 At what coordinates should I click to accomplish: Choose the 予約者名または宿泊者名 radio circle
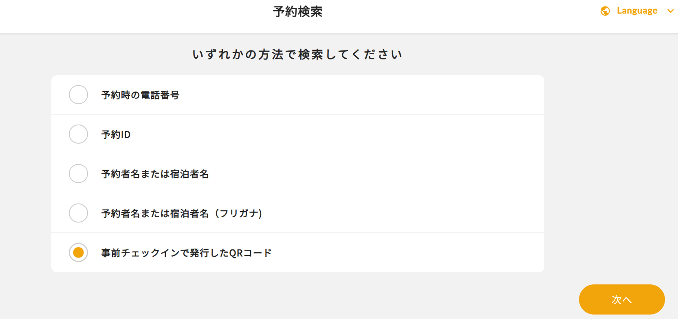[x=78, y=174]
